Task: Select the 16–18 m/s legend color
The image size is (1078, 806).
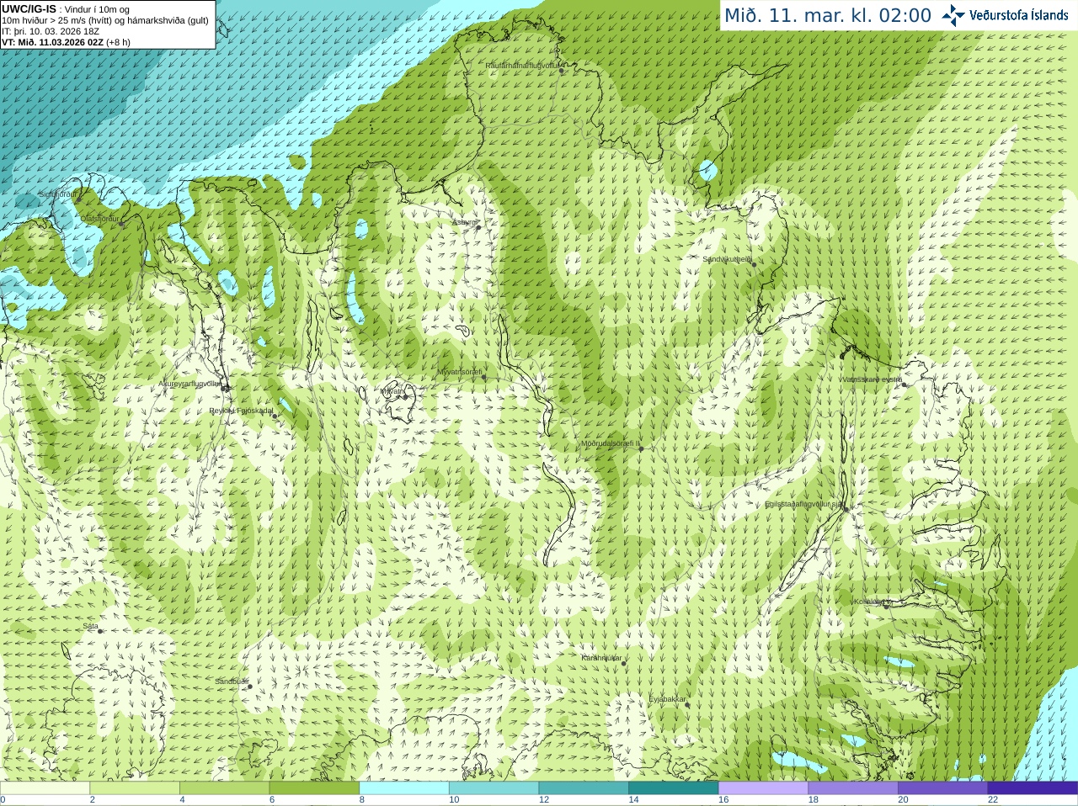Action: click(x=763, y=788)
